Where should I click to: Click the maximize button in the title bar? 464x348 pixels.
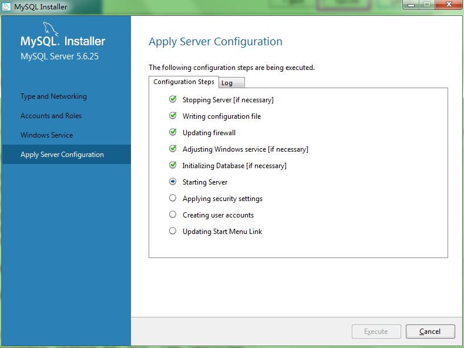[x=427, y=5]
